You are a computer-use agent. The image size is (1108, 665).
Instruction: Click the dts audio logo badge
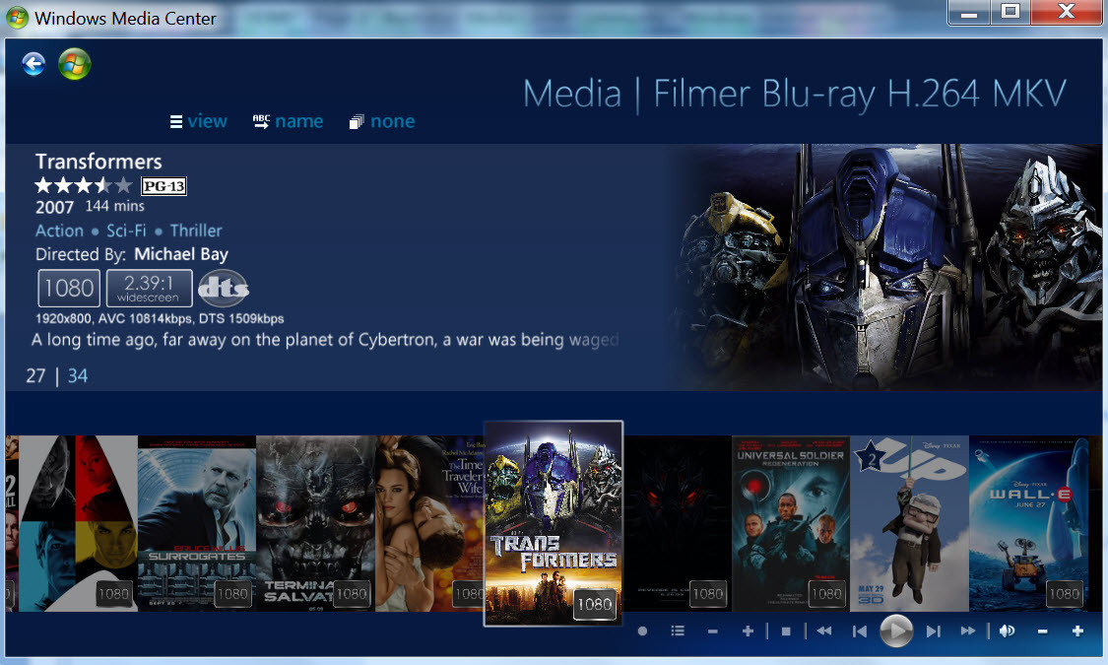tap(224, 288)
